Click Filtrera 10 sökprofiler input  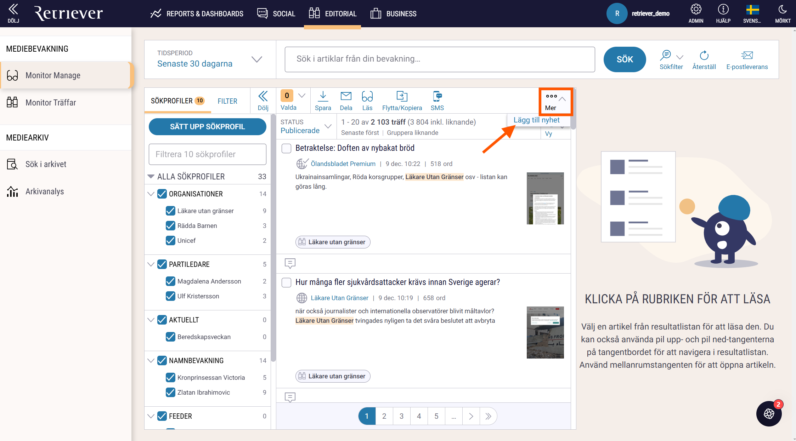point(208,154)
